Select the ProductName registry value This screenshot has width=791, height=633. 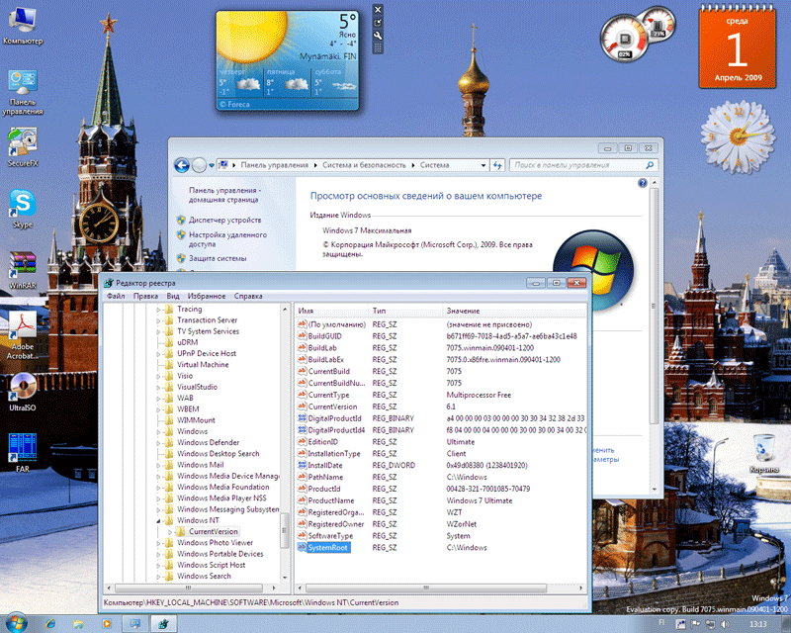point(331,500)
